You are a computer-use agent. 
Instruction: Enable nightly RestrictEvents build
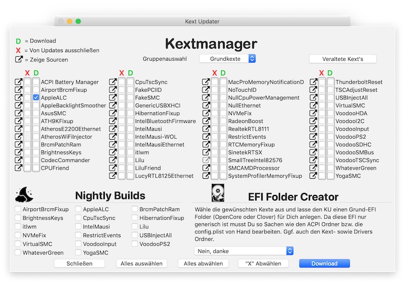pyautogui.click(x=78, y=235)
